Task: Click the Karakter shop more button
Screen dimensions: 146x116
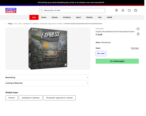Action: coord(12,98)
